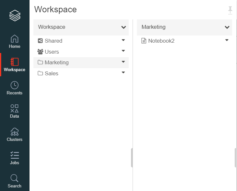This screenshot has height=191, width=237.
Task: Open dropdown arrow beside Notebook2
Action: point(227,40)
